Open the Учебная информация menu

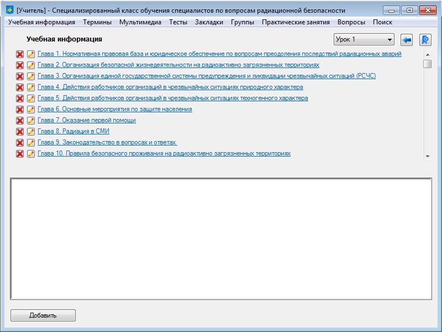pyautogui.click(x=42, y=22)
